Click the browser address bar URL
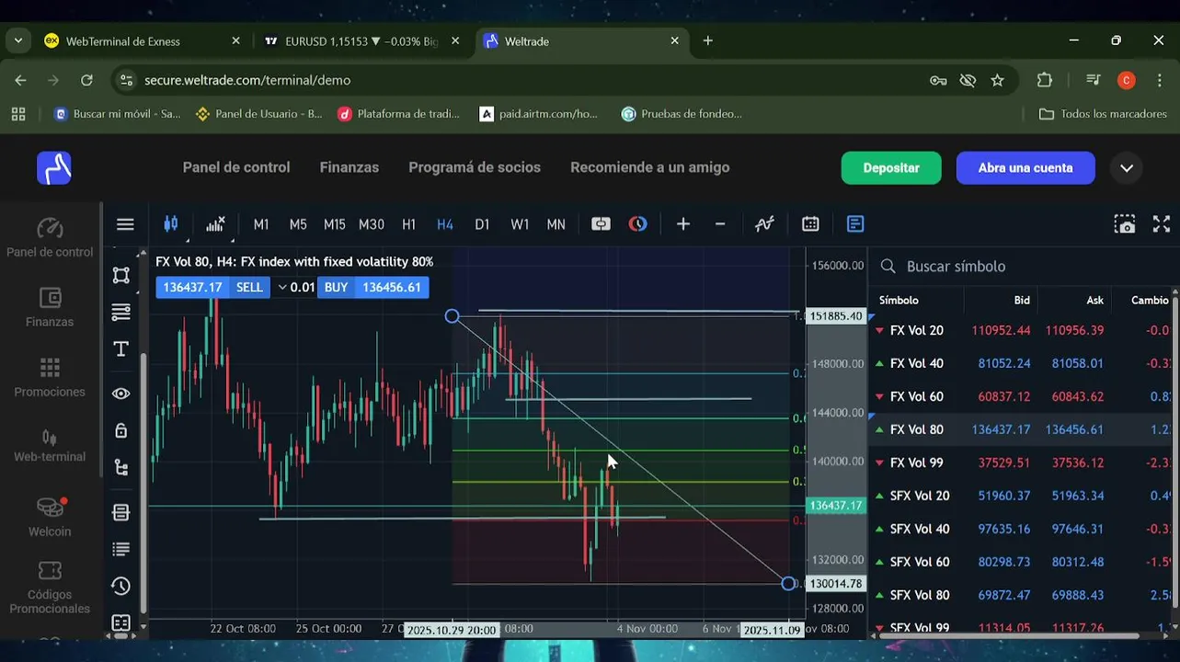This screenshot has height=662, width=1180. pyautogui.click(x=247, y=80)
